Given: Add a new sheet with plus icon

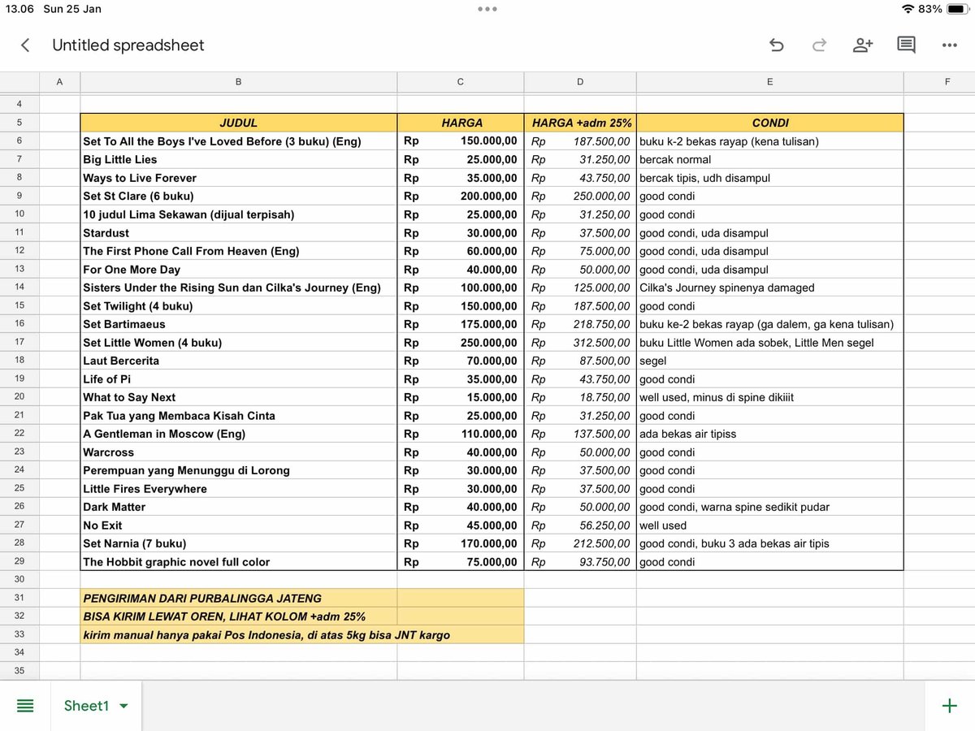Looking at the screenshot, I should (949, 706).
